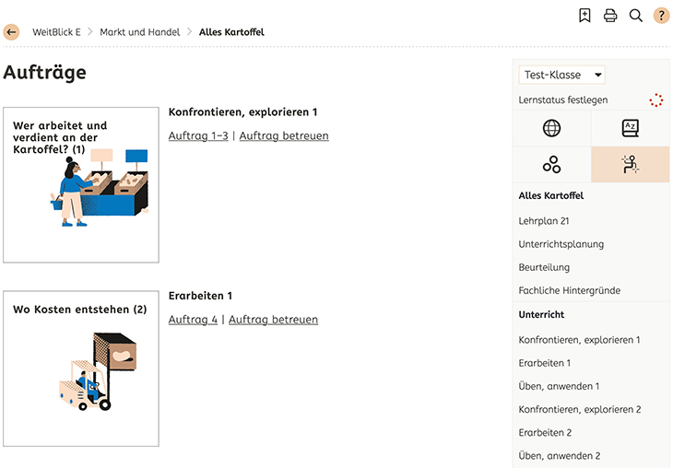
Task: Open Lehrplan 21 in the sidebar
Action: (544, 221)
